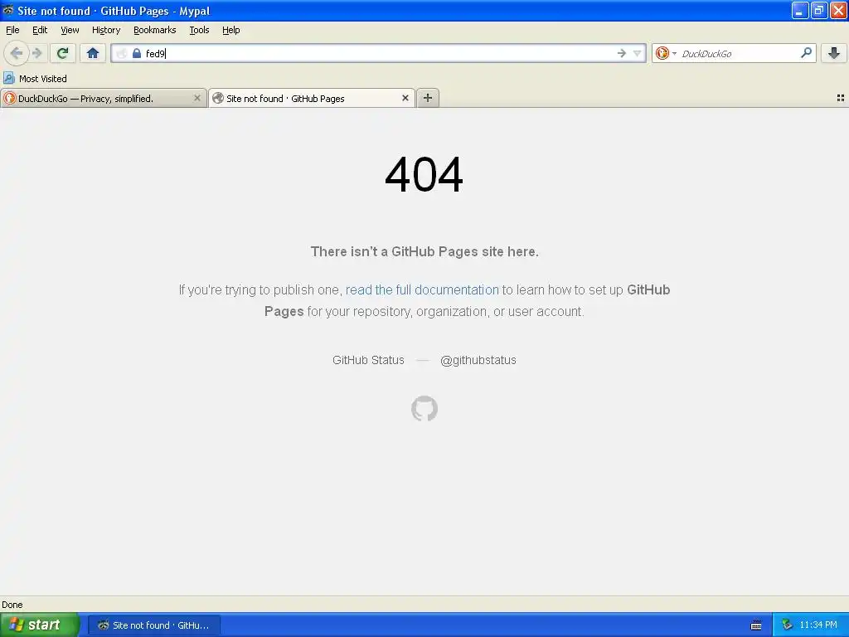Open the Windows Start menu
This screenshot has width=849, height=637.
coord(40,625)
